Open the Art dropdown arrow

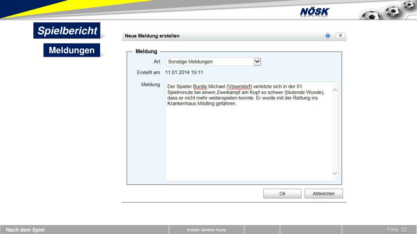click(x=257, y=62)
